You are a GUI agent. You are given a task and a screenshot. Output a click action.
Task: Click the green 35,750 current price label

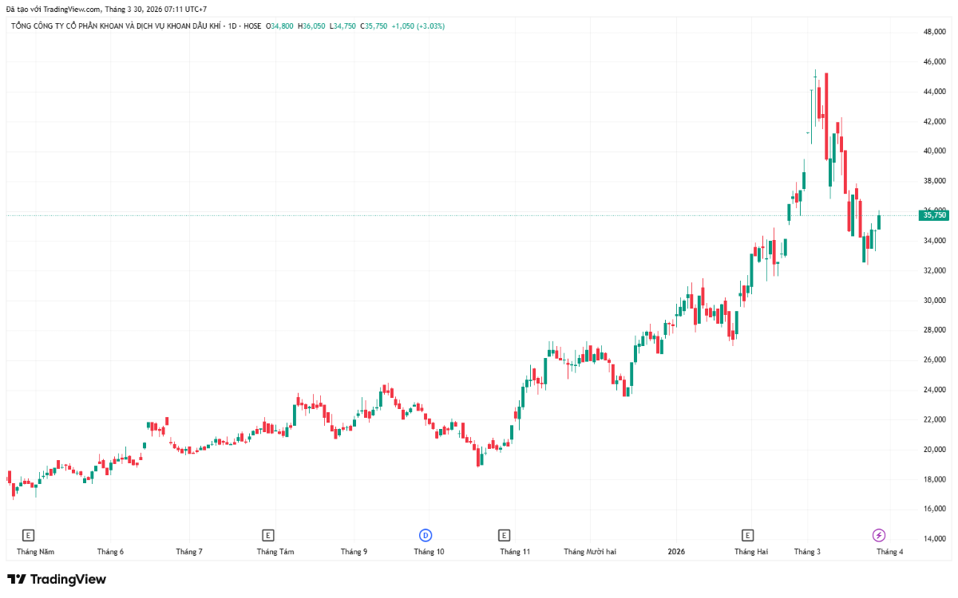(x=933, y=215)
